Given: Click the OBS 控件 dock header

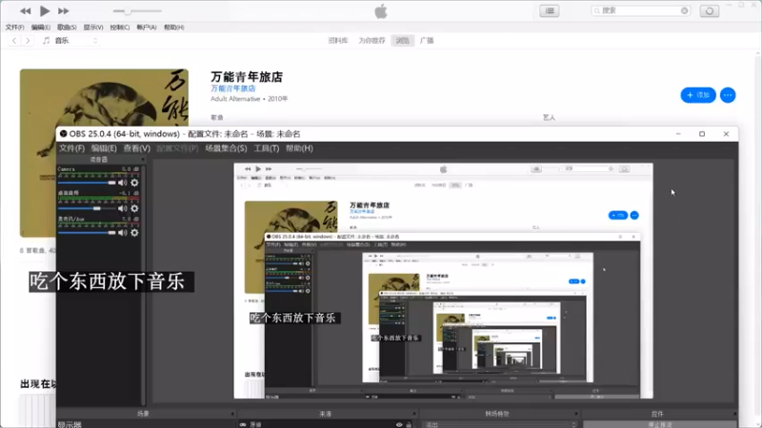Looking at the screenshot, I should click(x=658, y=414).
